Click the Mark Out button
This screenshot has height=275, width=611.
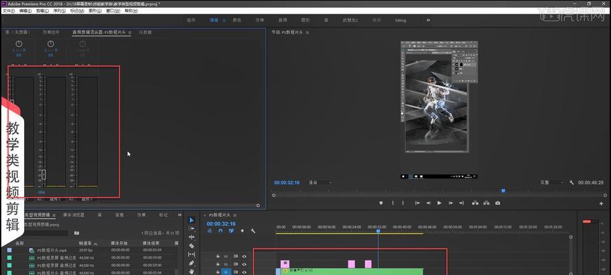[403, 203]
